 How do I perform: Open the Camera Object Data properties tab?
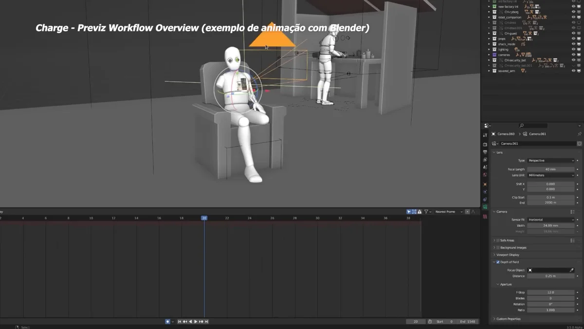pyautogui.click(x=485, y=207)
